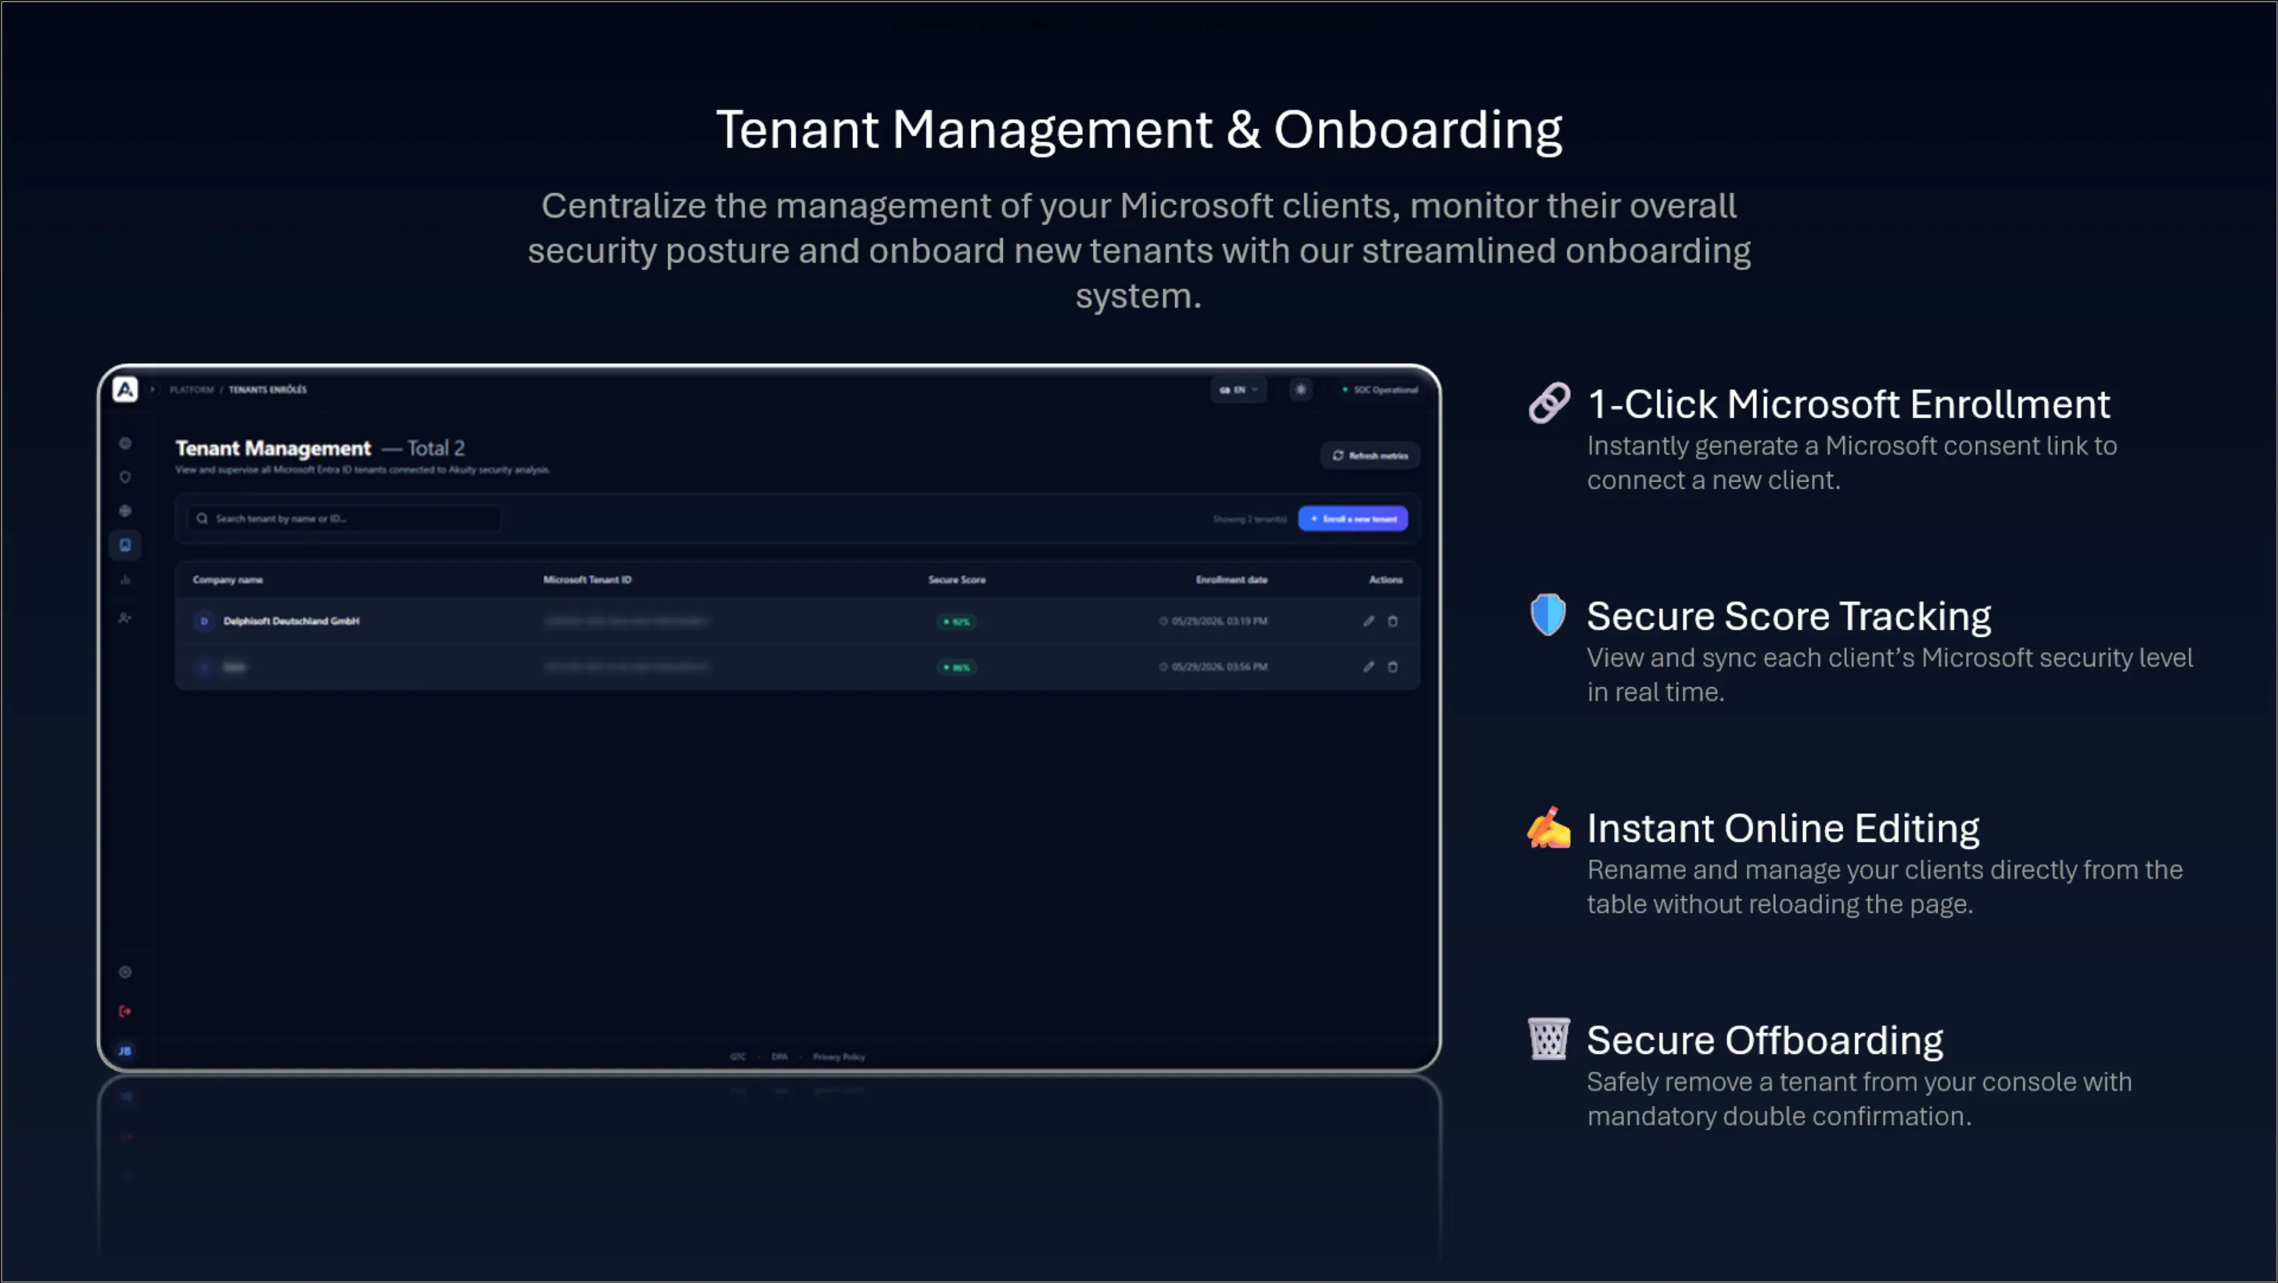Select the Delphisoft Deutschland GmbH row
The width and height of the screenshot is (2278, 1283).
[798, 621]
